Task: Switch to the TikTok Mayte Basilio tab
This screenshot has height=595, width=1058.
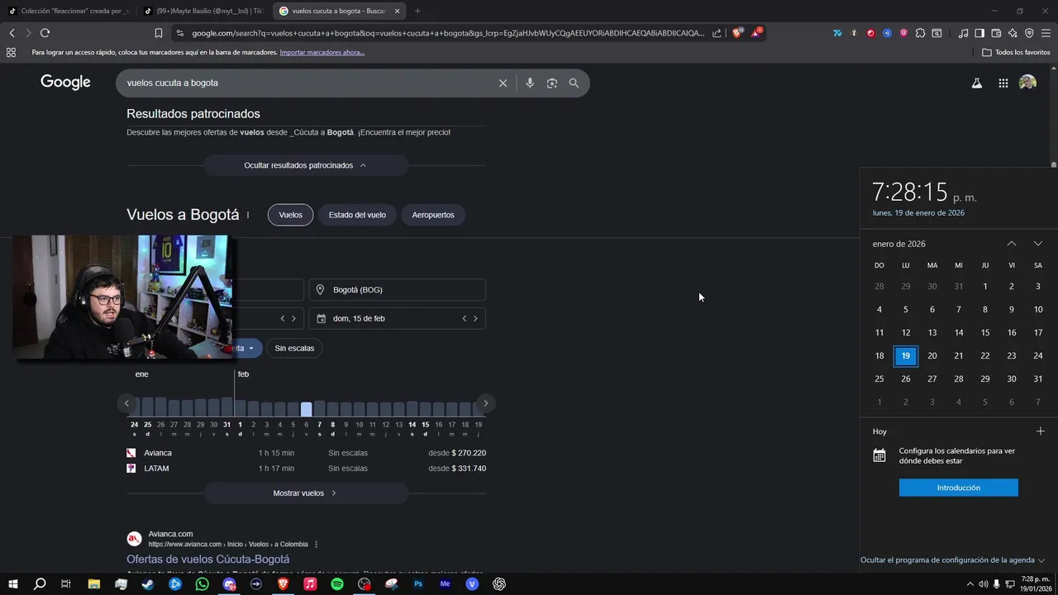Action: pyautogui.click(x=204, y=11)
